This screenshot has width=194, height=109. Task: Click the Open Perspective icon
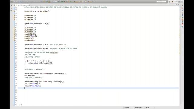click(169, 2)
